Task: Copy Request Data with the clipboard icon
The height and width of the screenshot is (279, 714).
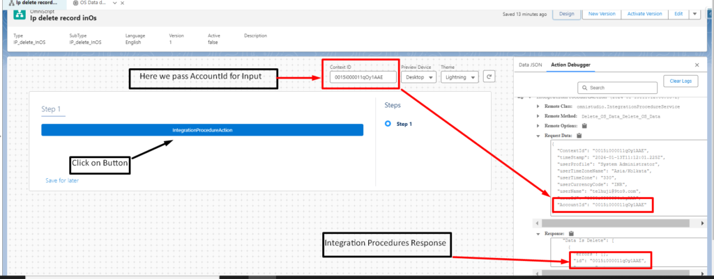Action: [x=579, y=136]
